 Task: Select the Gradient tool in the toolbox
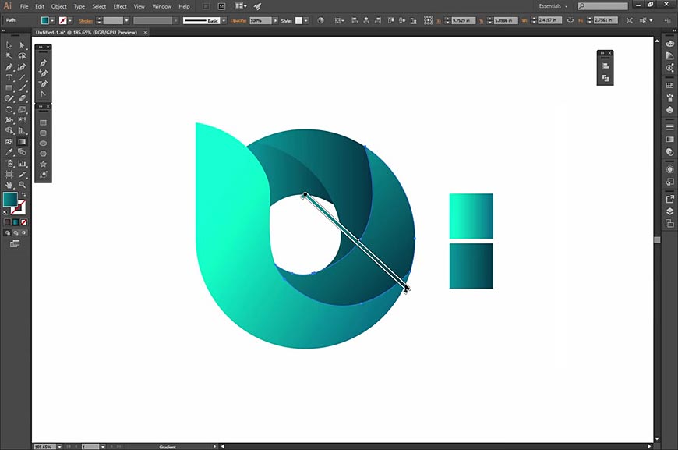(x=22, y=142)
